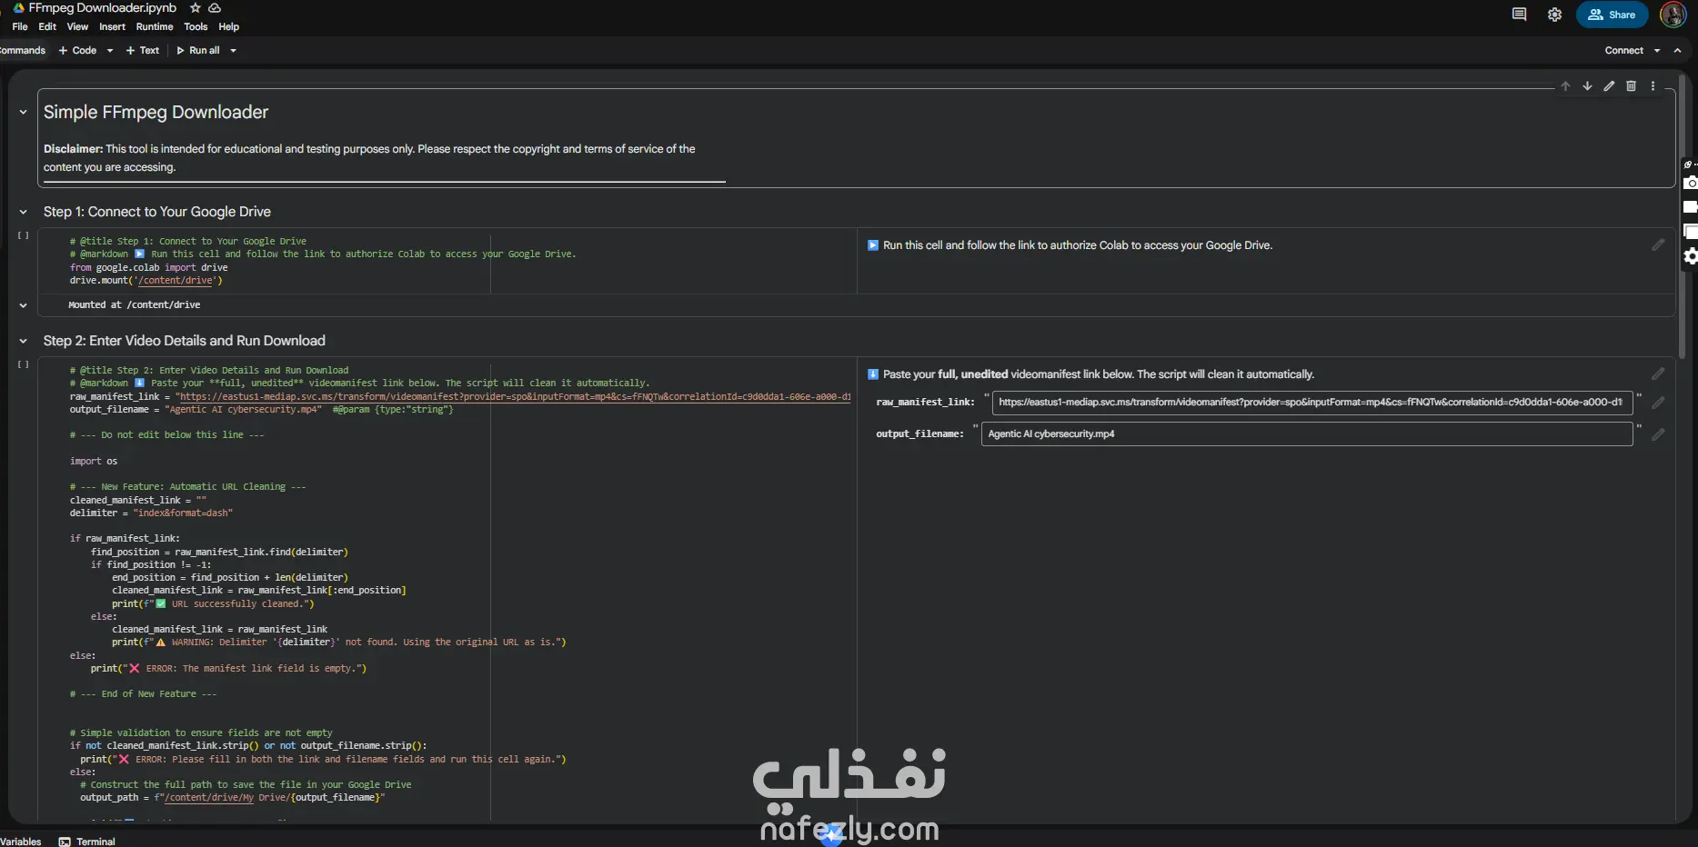
Task: Edit the Step 1 form markdown text
Action: (x=1658, y=245)
